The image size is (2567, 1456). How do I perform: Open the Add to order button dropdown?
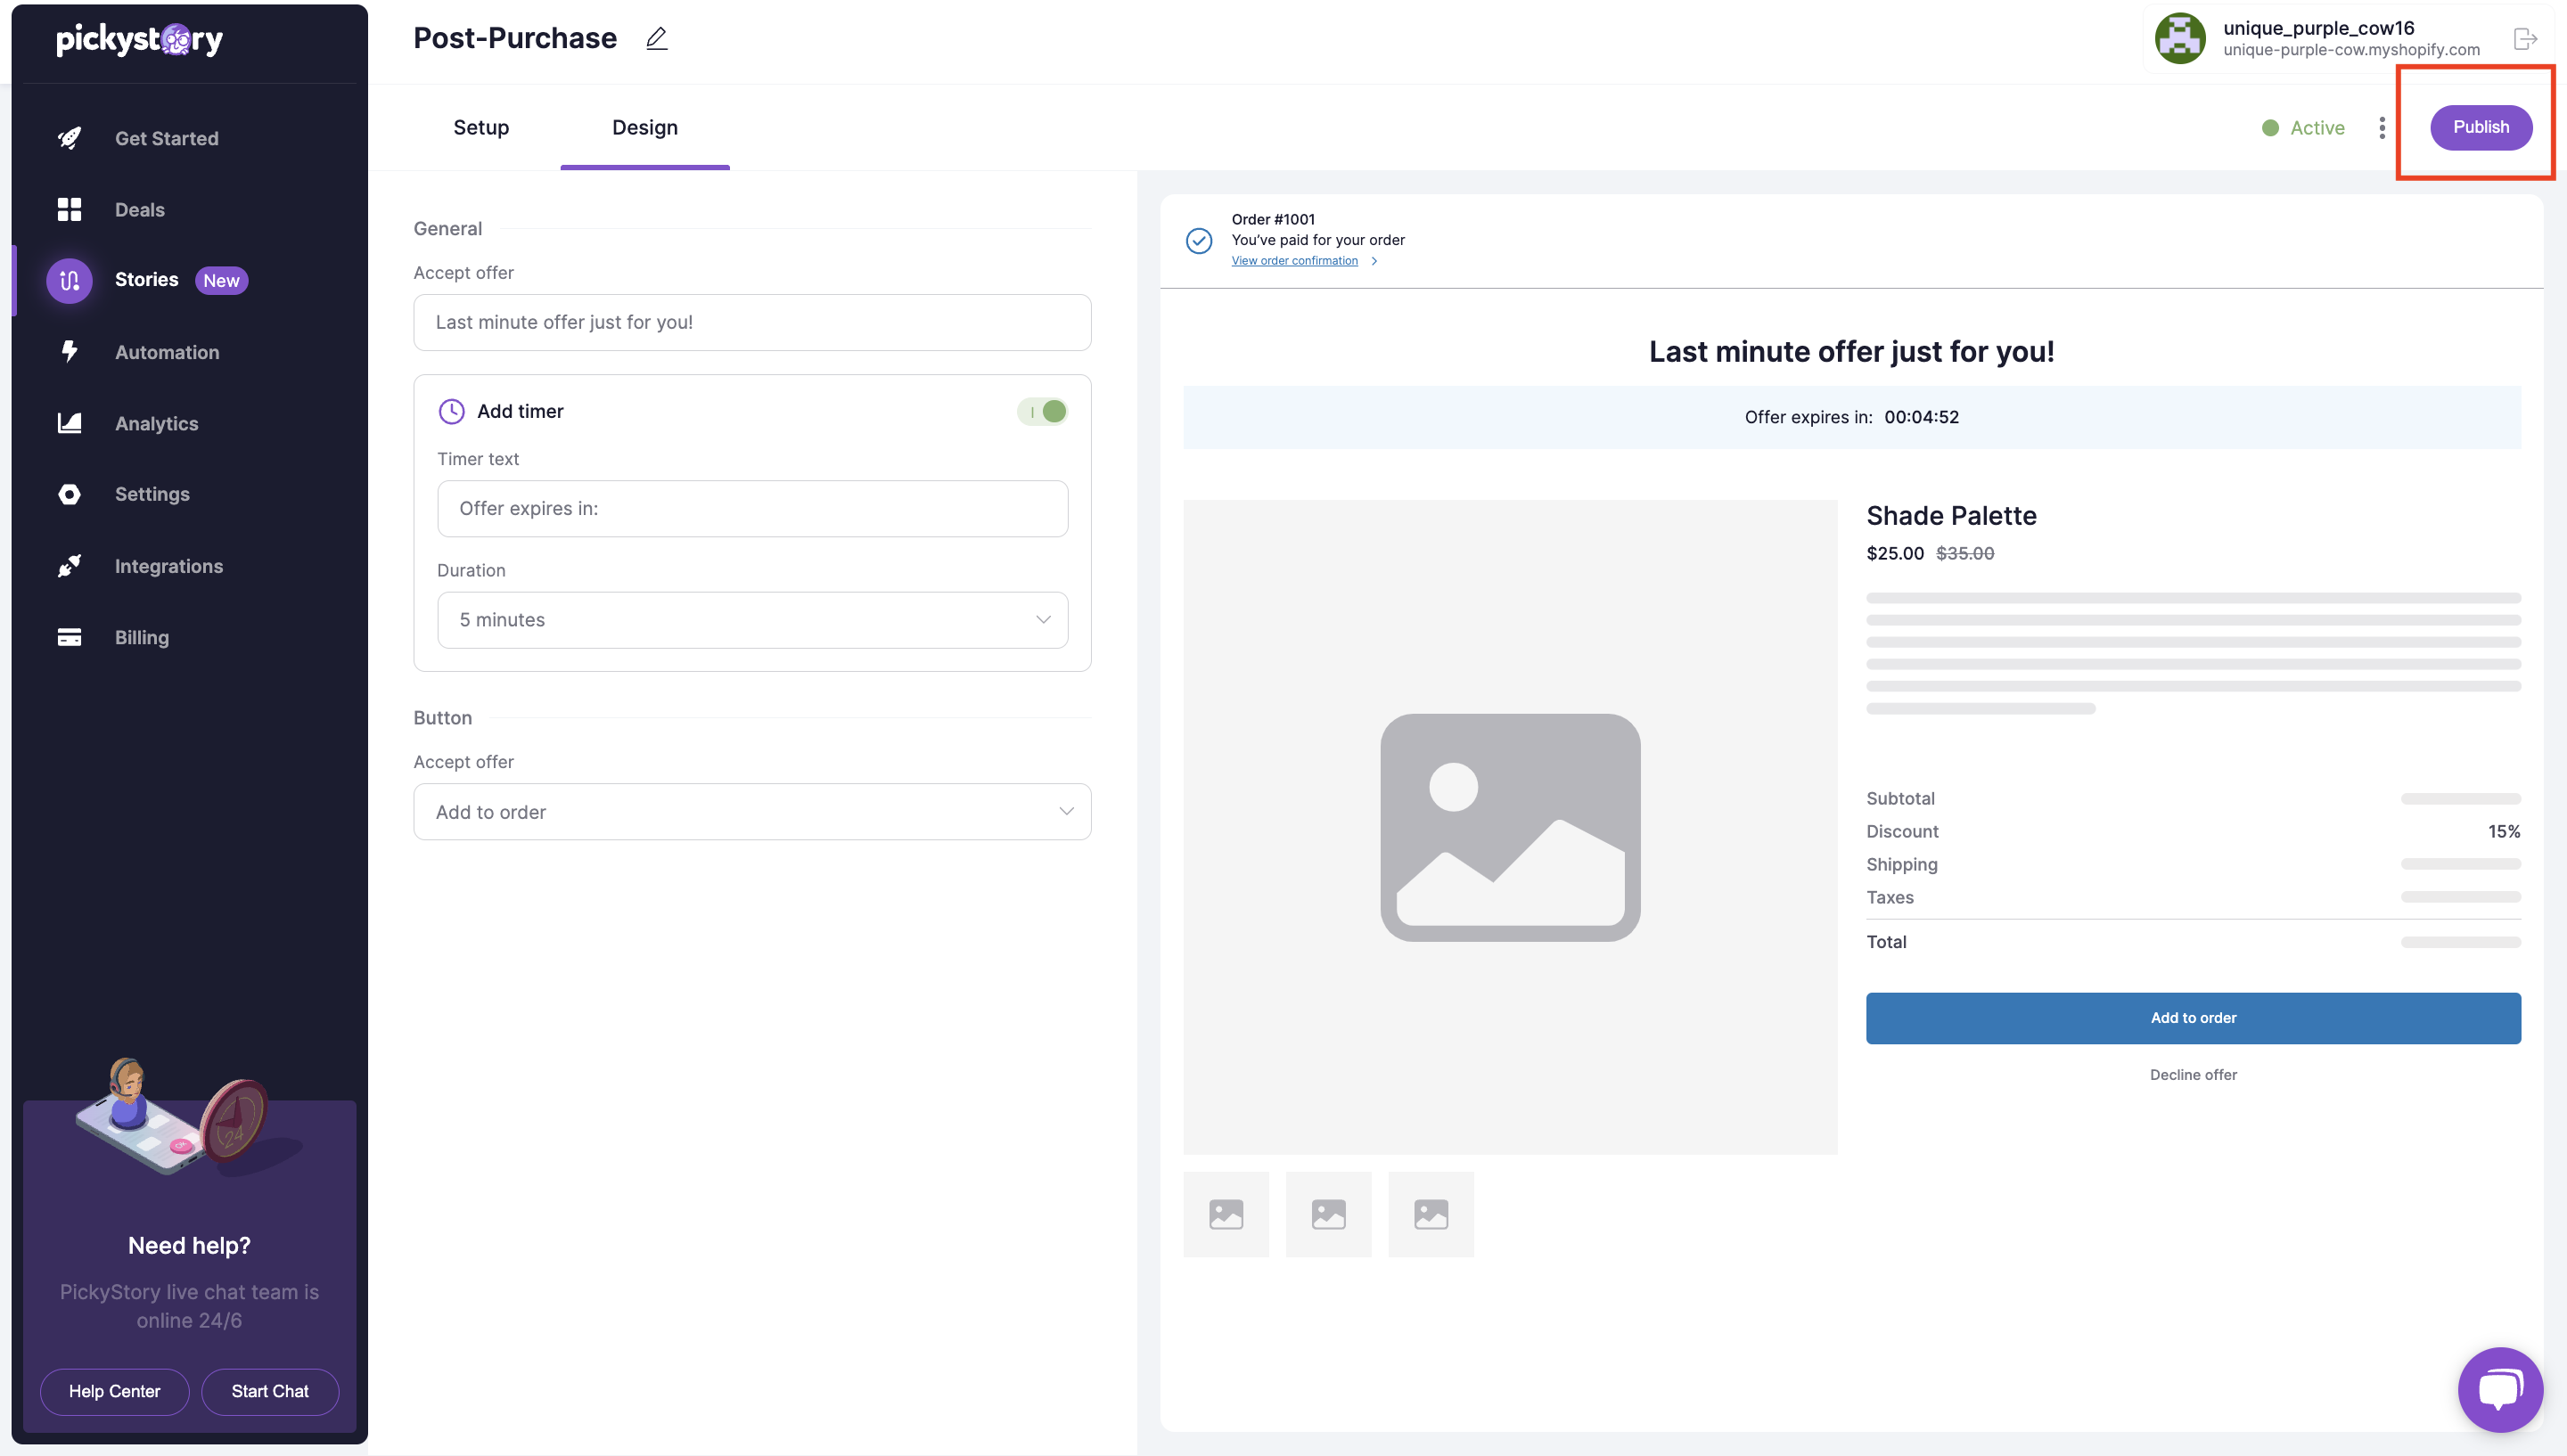click(752, 812)
